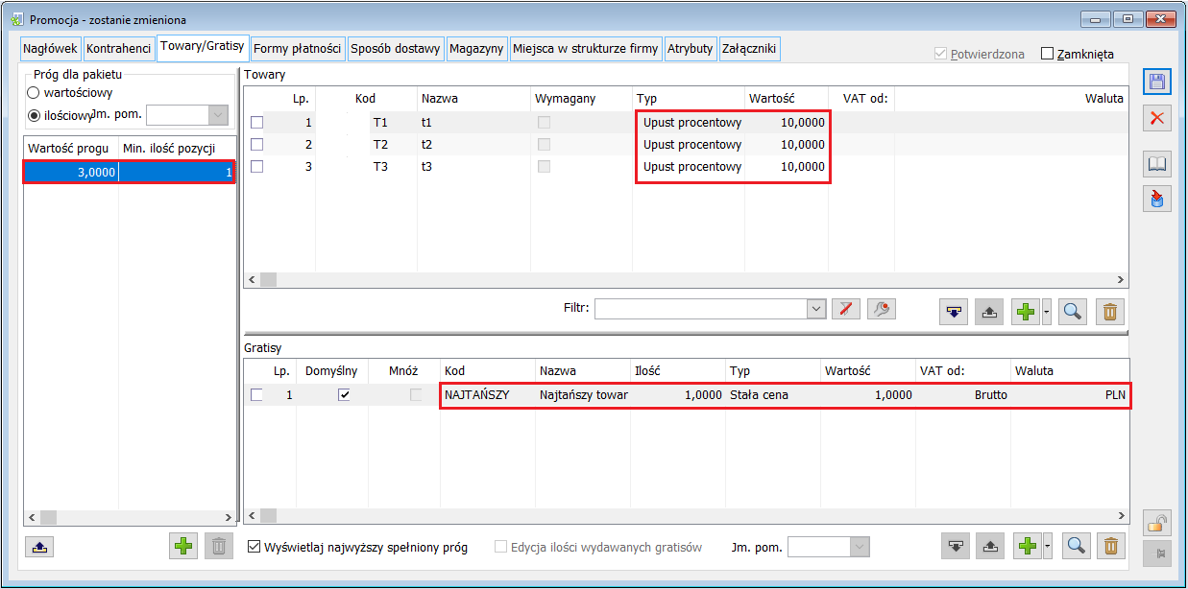Open the book help icon
Viewport: 1188px width, 589px height.
click(x=1157, y=165)
